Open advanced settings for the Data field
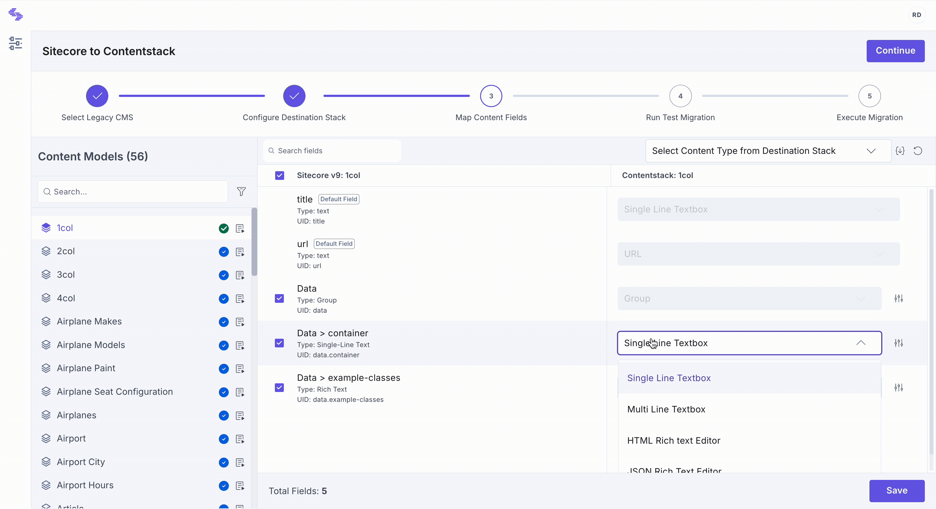The width and height of the screenshot is (936, 509). [x=899, y=298]
